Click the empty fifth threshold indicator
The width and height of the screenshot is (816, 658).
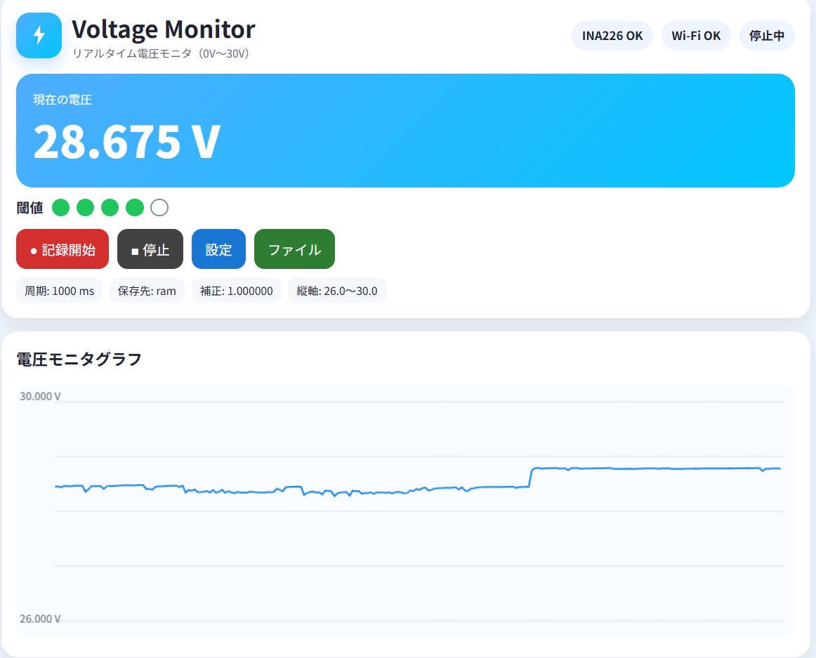coord(159,208)
